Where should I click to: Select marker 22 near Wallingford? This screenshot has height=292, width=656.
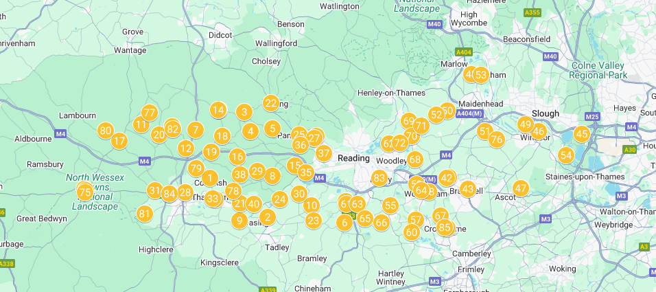point(271,103)
